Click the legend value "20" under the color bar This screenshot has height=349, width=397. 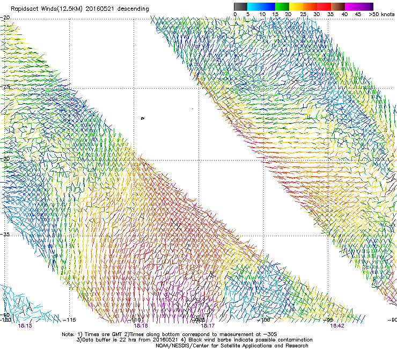[289, 14]
